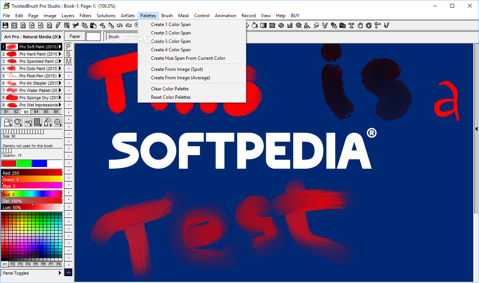The image size is (479, 283).
Task: Open the ArtSets menu
Action: click(128, 16)
